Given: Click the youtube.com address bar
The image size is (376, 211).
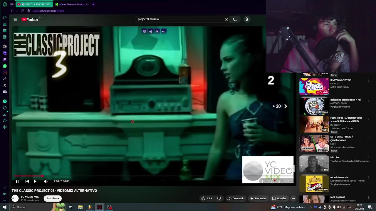Looking at the screenshot, I should click(48, 11).
